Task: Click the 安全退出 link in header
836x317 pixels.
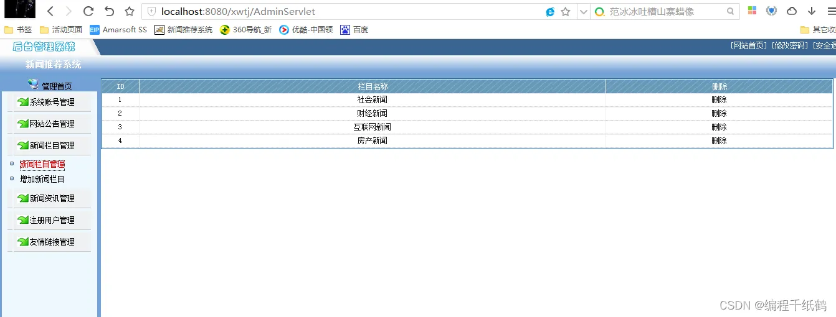Action: (825, 45)
